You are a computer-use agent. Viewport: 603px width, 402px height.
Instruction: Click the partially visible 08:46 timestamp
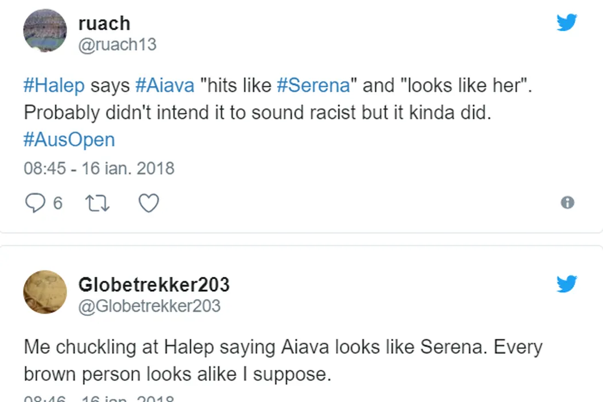point(98,397)
